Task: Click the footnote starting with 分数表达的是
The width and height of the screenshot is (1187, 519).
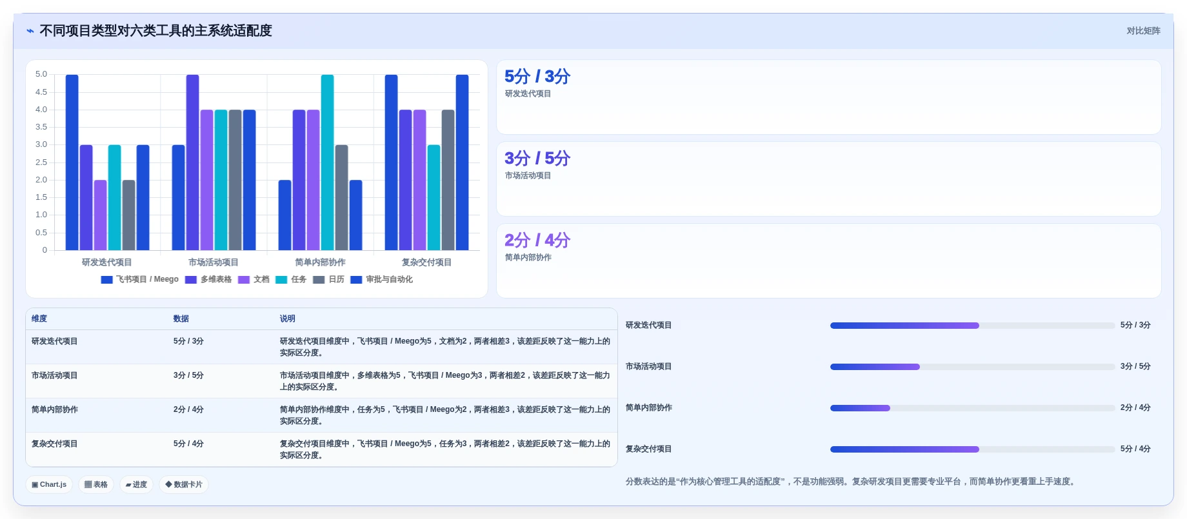Action: (x=852, y=482)
